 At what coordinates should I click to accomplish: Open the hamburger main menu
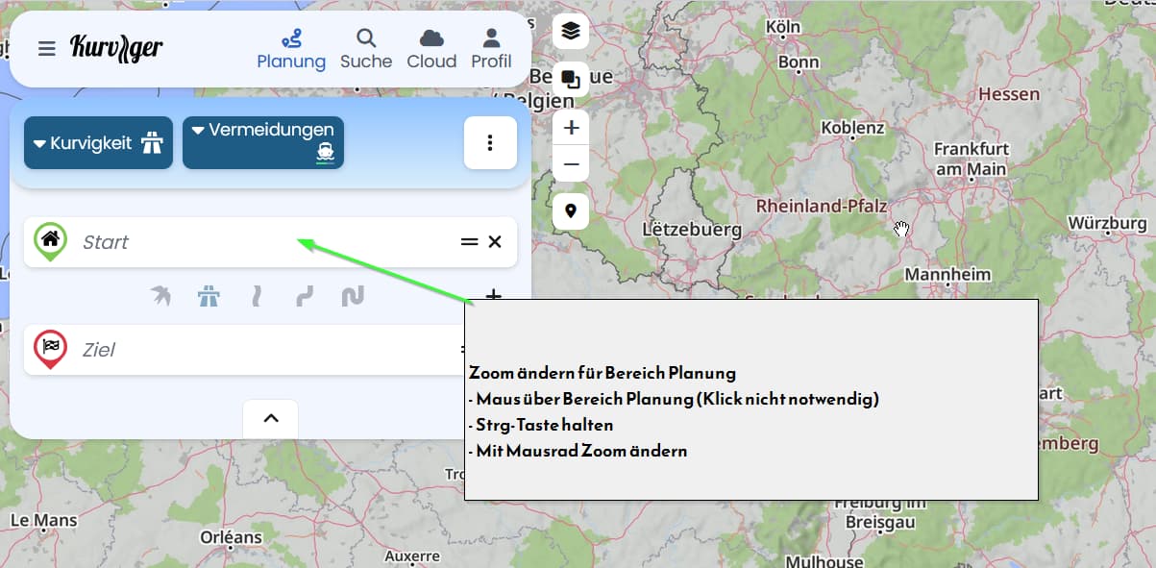click(x=46, y=49)
